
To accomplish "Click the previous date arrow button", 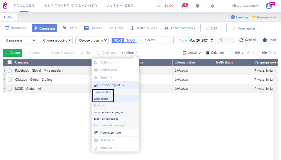I will tap(221, 40).
